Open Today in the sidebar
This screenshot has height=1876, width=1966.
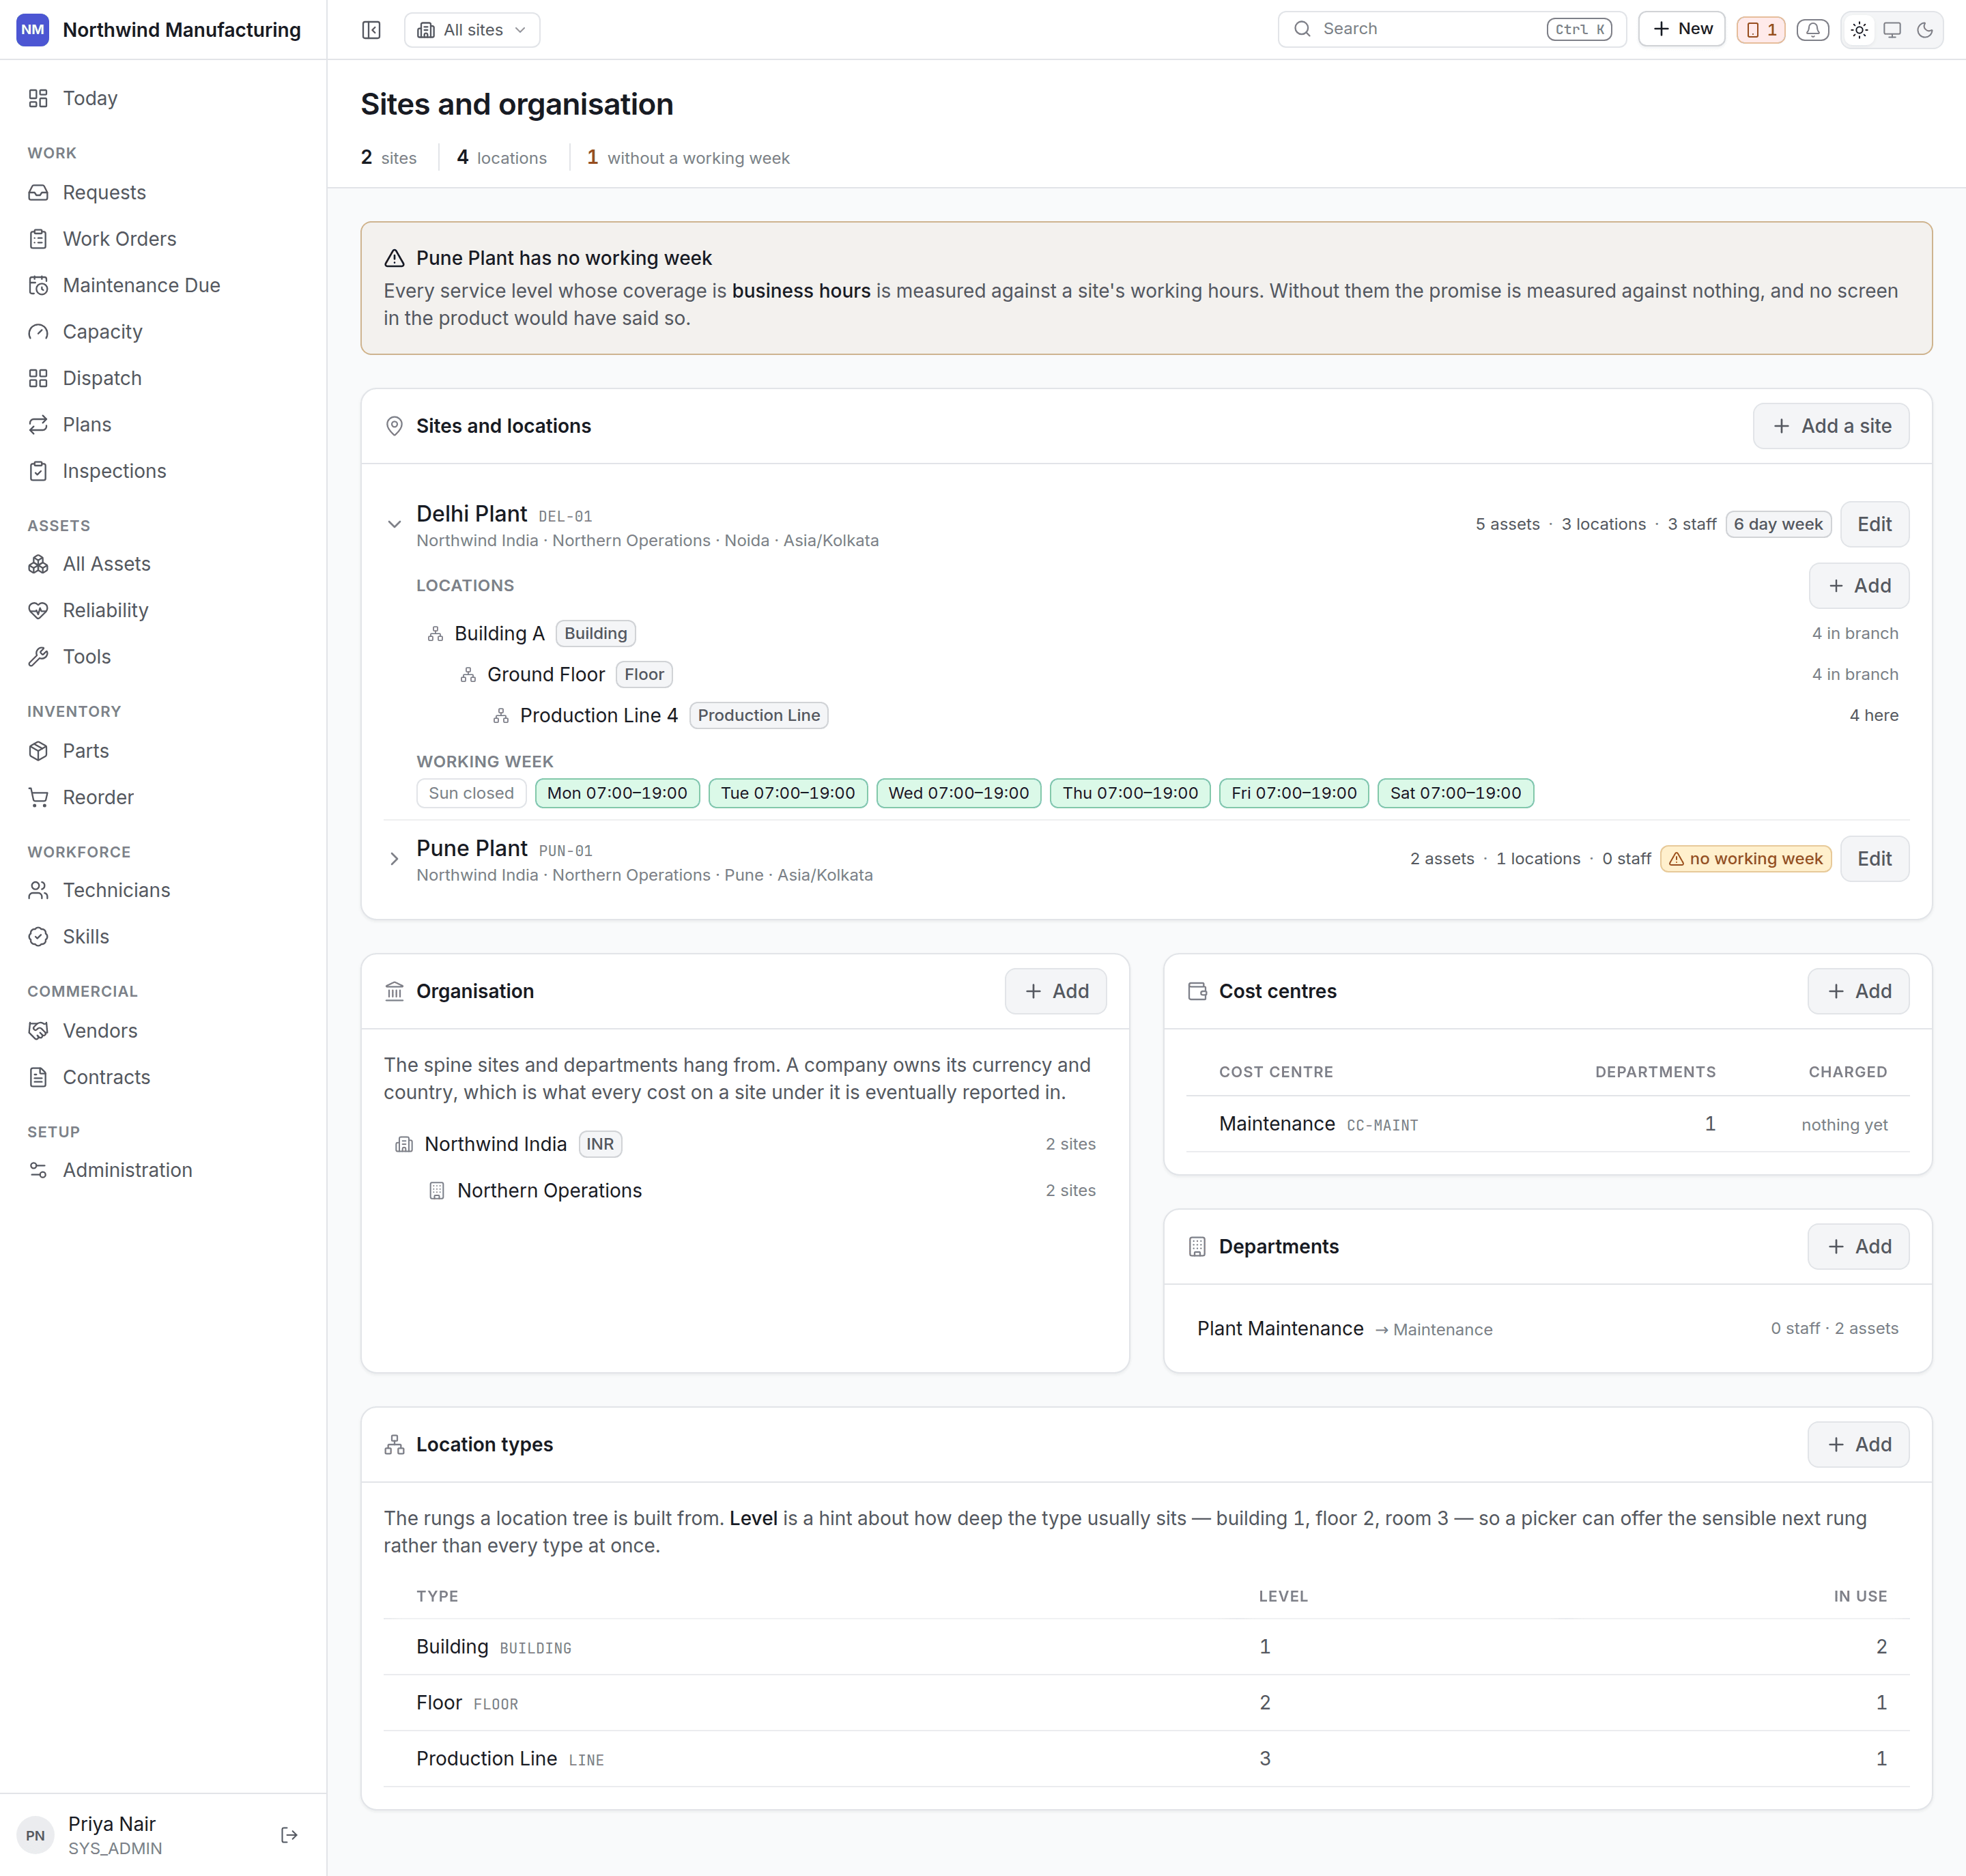tap(163, 98)
